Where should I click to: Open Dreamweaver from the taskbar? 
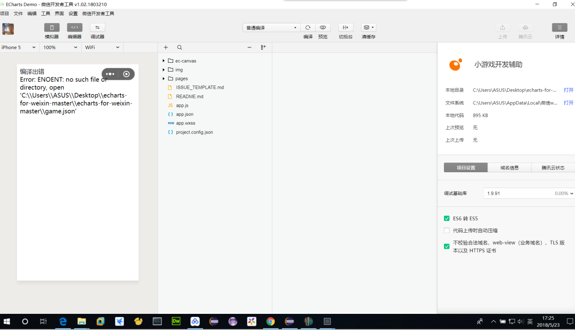176,322
